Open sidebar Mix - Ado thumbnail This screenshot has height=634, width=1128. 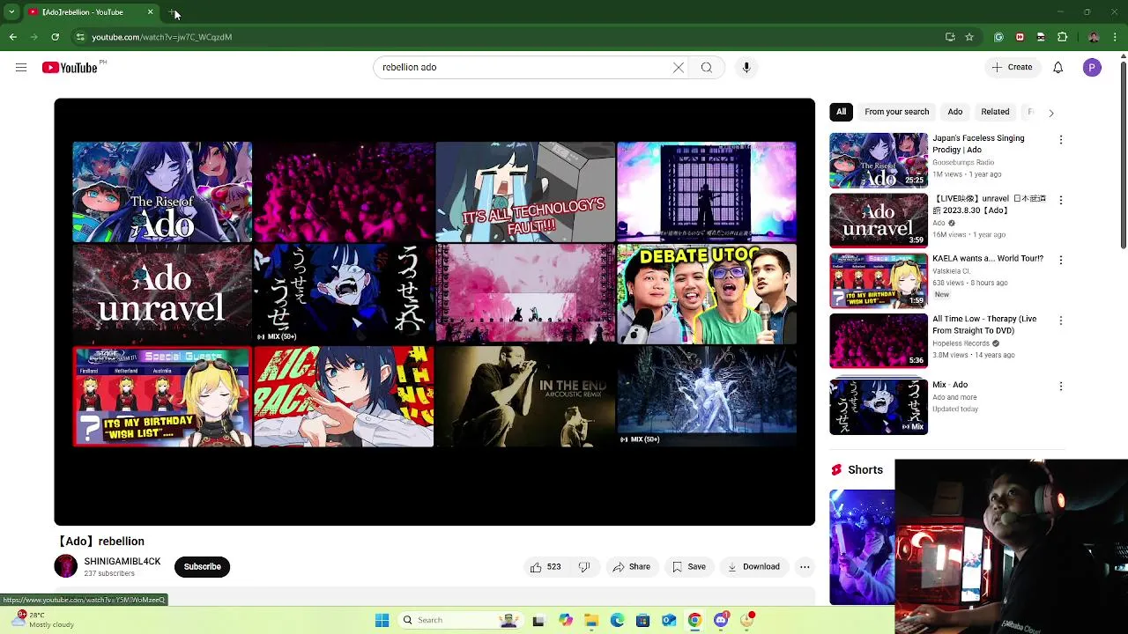pos(879,407)
